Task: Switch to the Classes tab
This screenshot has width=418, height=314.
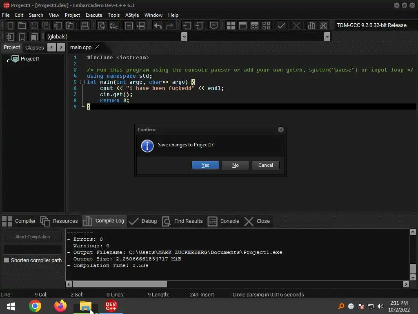Action: point(34,47)
